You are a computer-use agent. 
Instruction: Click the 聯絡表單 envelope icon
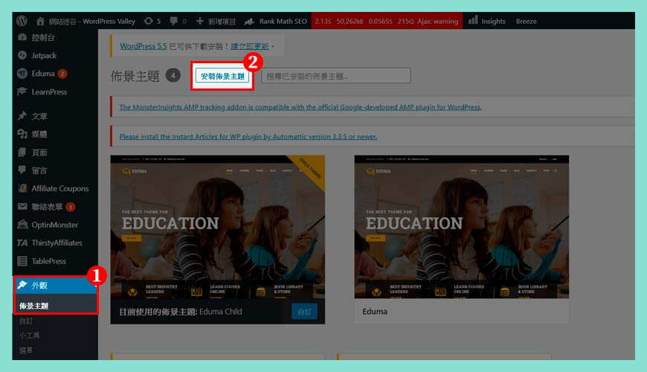pos(22,206)
